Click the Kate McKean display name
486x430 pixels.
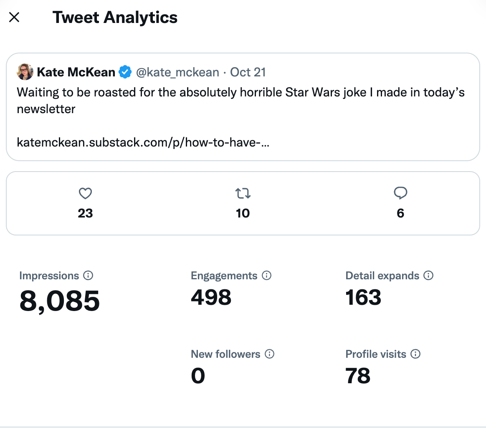coord(76,72)
